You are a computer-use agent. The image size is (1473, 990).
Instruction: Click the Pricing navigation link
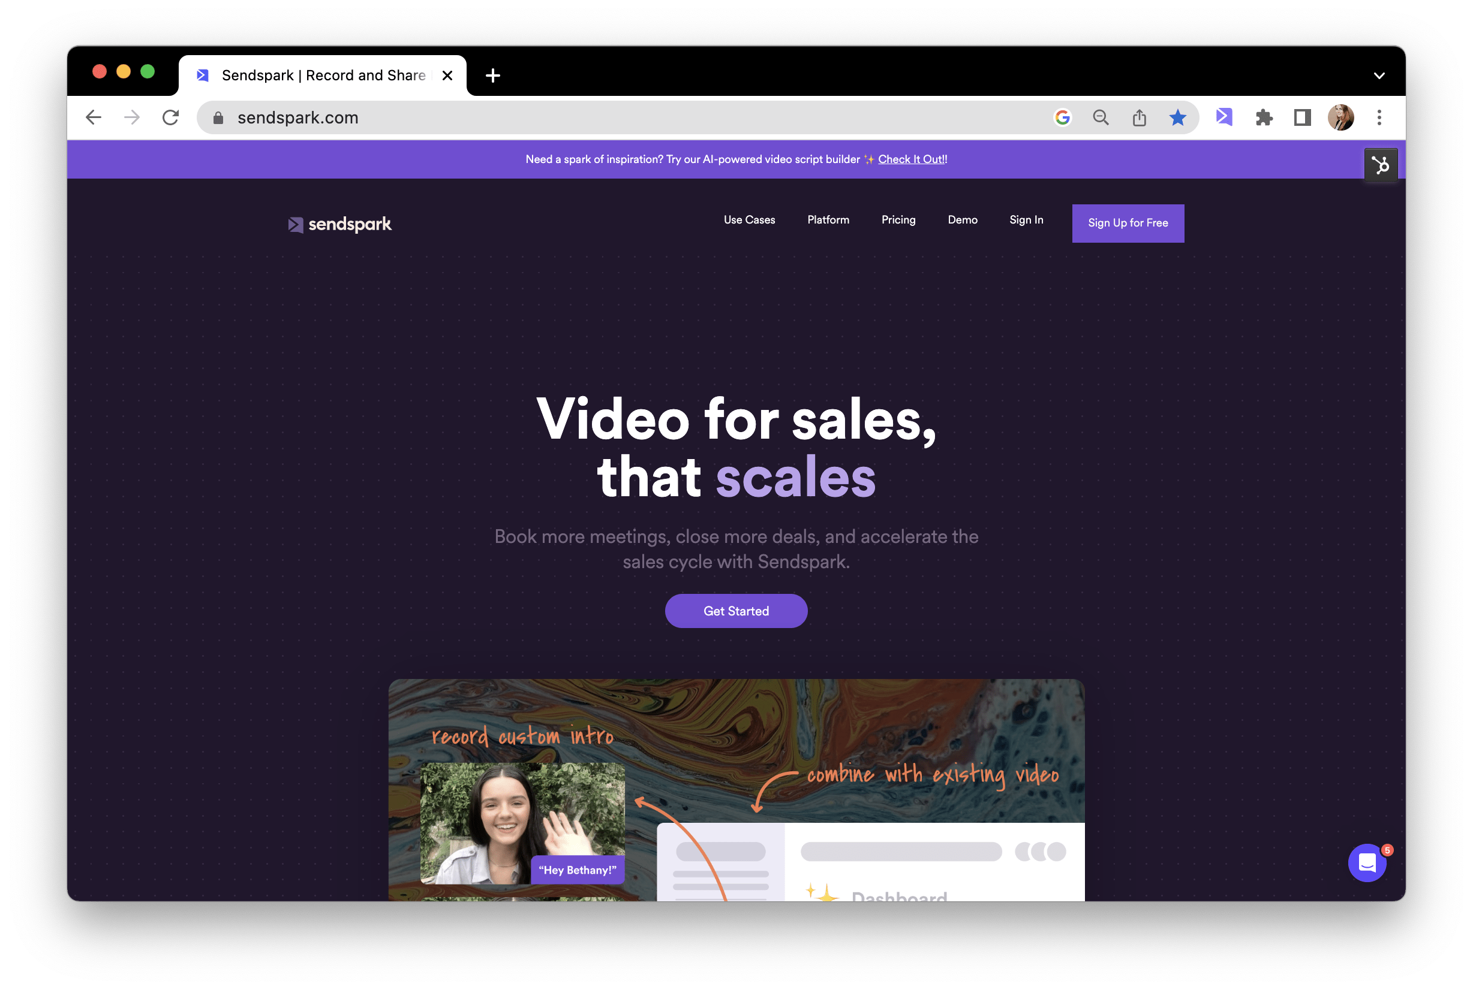coord(898,221)
